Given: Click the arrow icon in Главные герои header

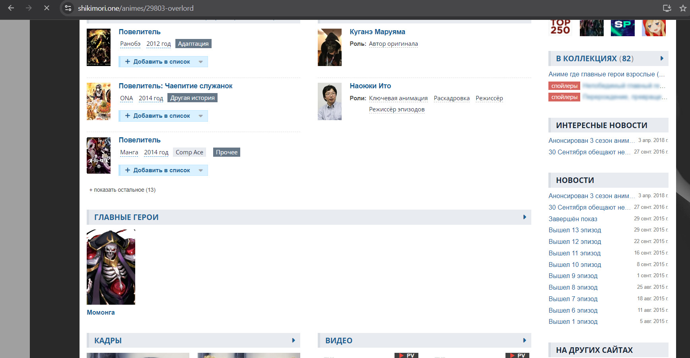Looking at the screenshot, I should [x=525, y=217].
